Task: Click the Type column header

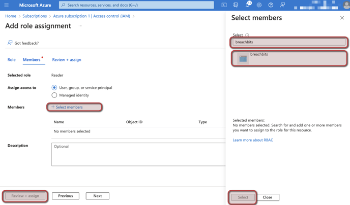Action: (x=202, y=122)
